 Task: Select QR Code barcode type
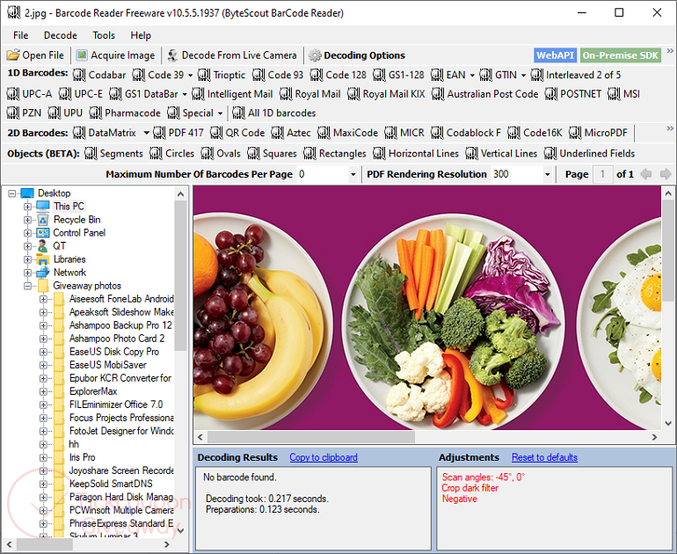pos(237,133)
